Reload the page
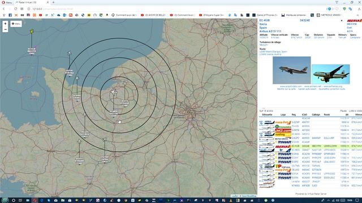The height and width of the screenshot is (203, 362). [16, 9]
